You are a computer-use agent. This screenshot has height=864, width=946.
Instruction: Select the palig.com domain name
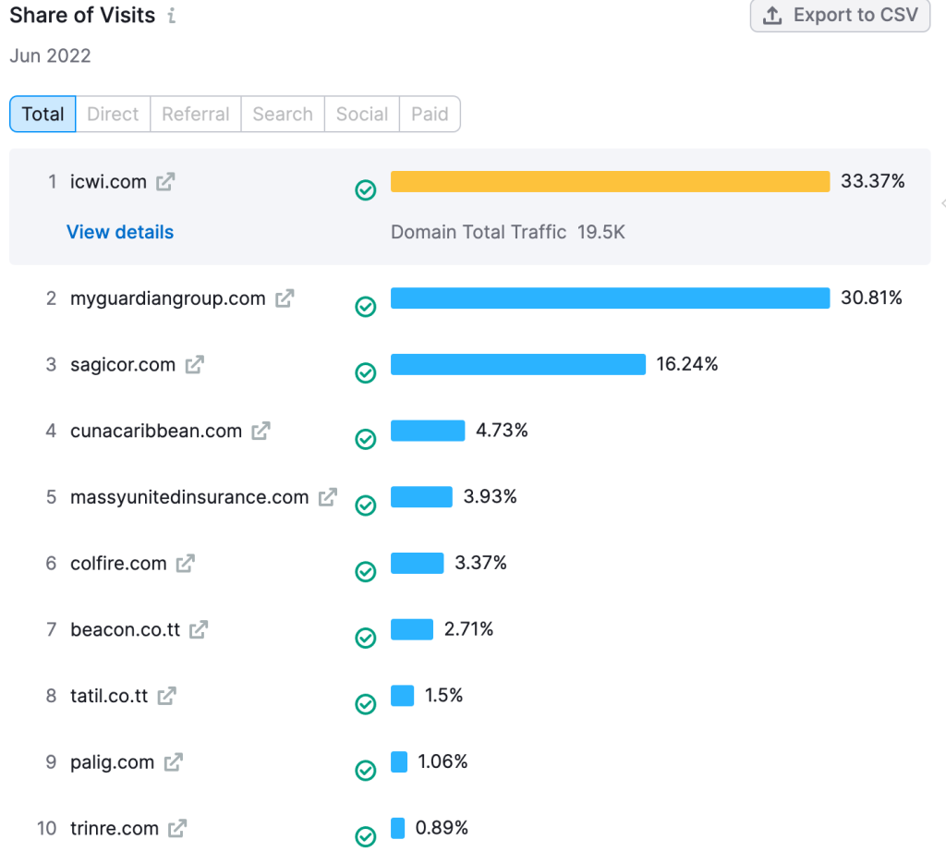point(112,763)
